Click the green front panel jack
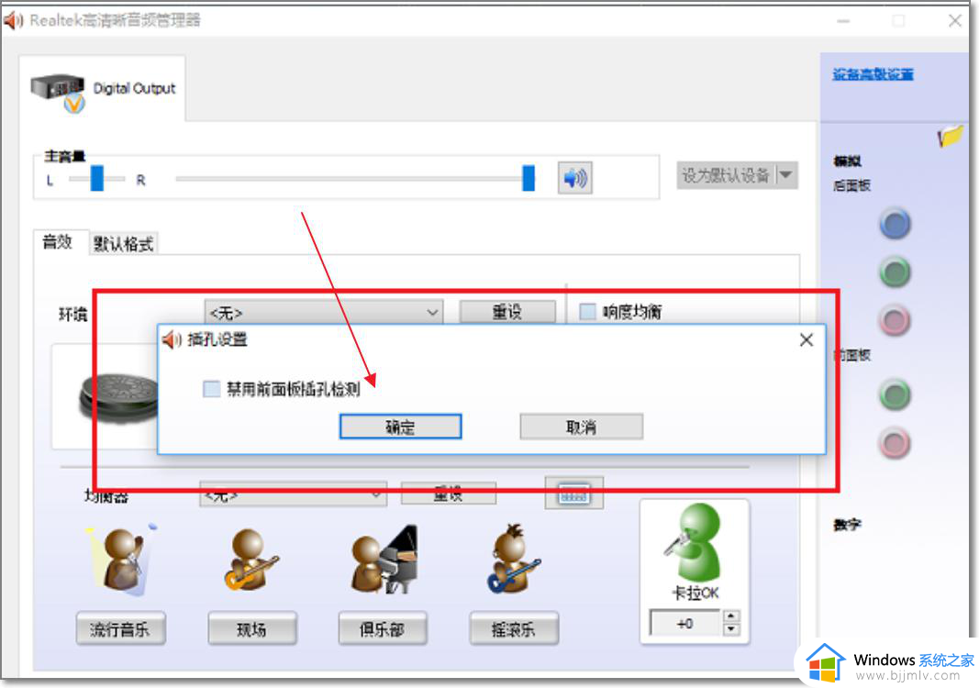979x688 pixels. point(895,394)
